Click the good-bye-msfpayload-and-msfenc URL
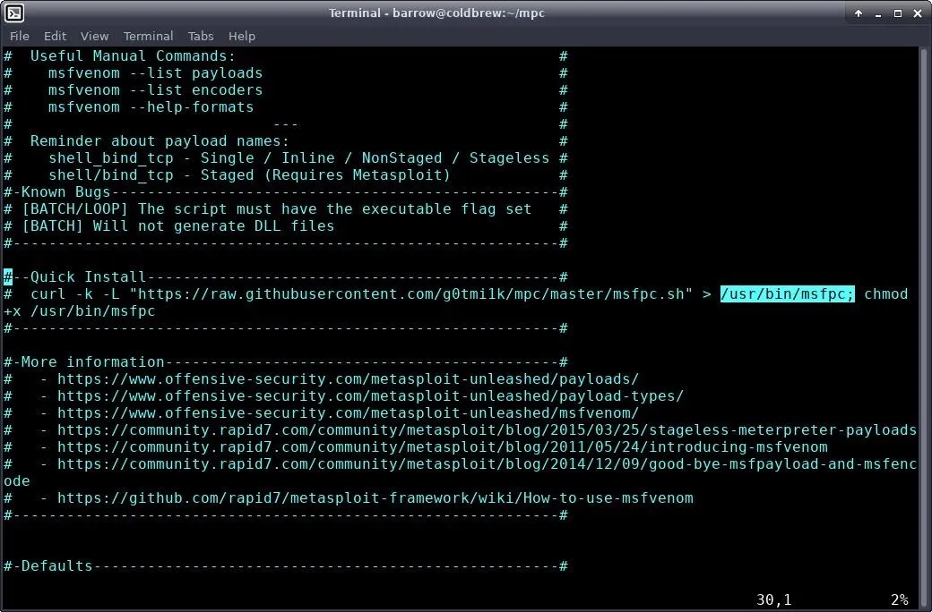This screenshot has width=932, height=612. [x=487, y=464]
